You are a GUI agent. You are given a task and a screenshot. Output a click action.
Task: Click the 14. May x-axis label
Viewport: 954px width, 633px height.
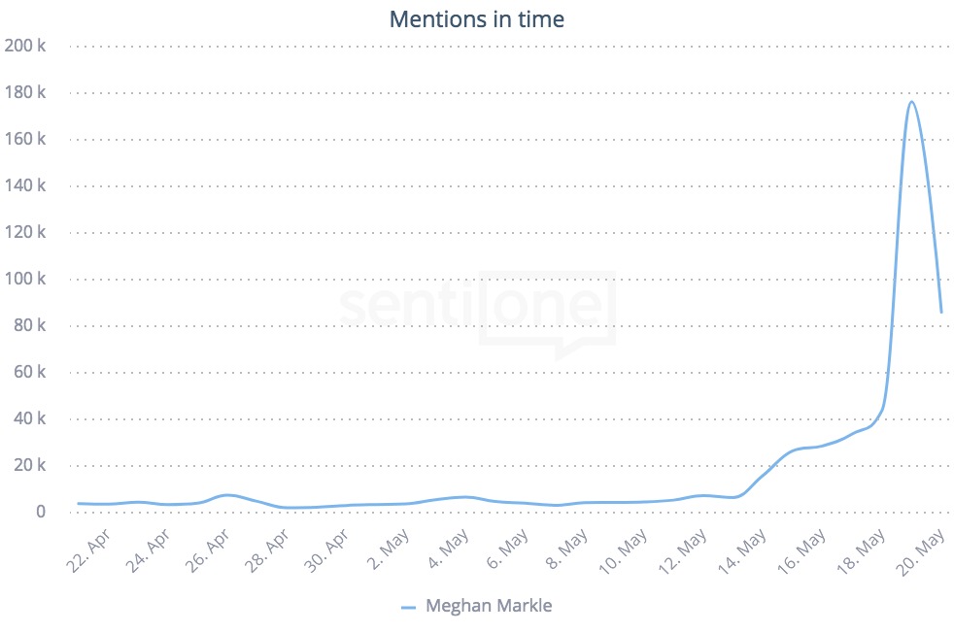click(743, 551)
